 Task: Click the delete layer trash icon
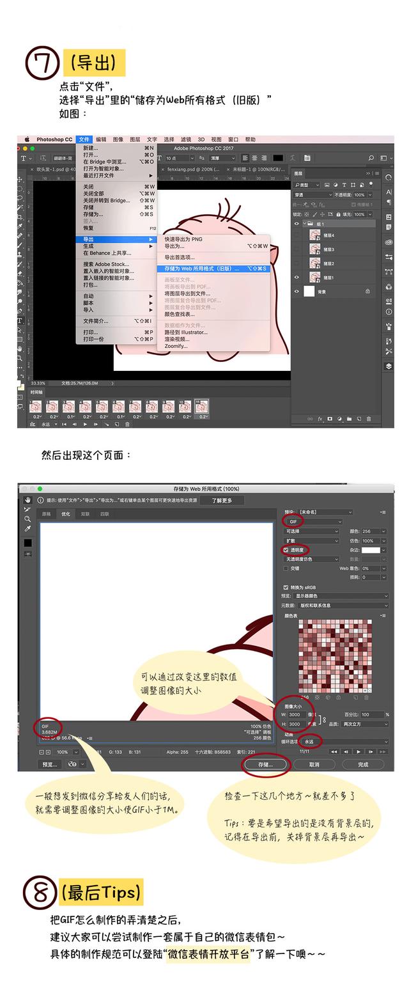click(x=369, y=420)
